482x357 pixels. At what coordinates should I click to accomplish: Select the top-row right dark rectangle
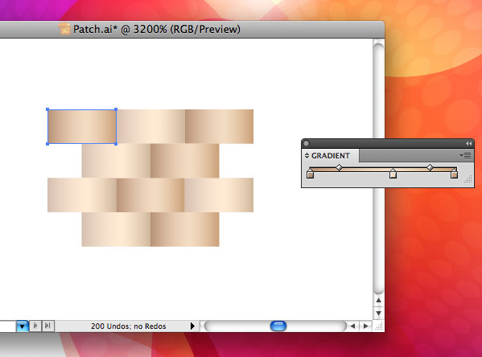pyautogui.click(x=219, y=126)
